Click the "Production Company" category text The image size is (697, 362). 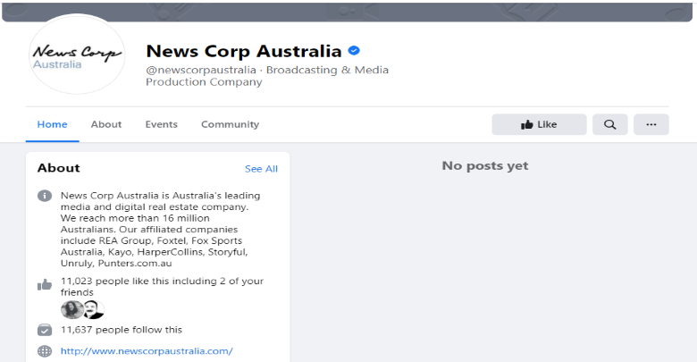point(204,82)
